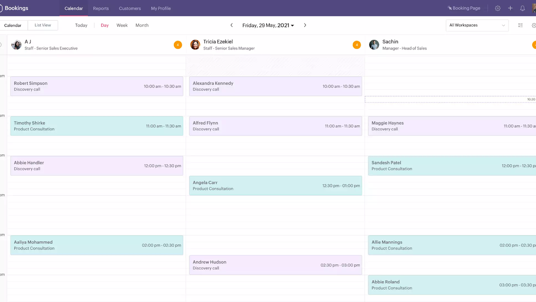
Task: Open the All Workspaces dropdown
Action: click(x=476, y=25)
